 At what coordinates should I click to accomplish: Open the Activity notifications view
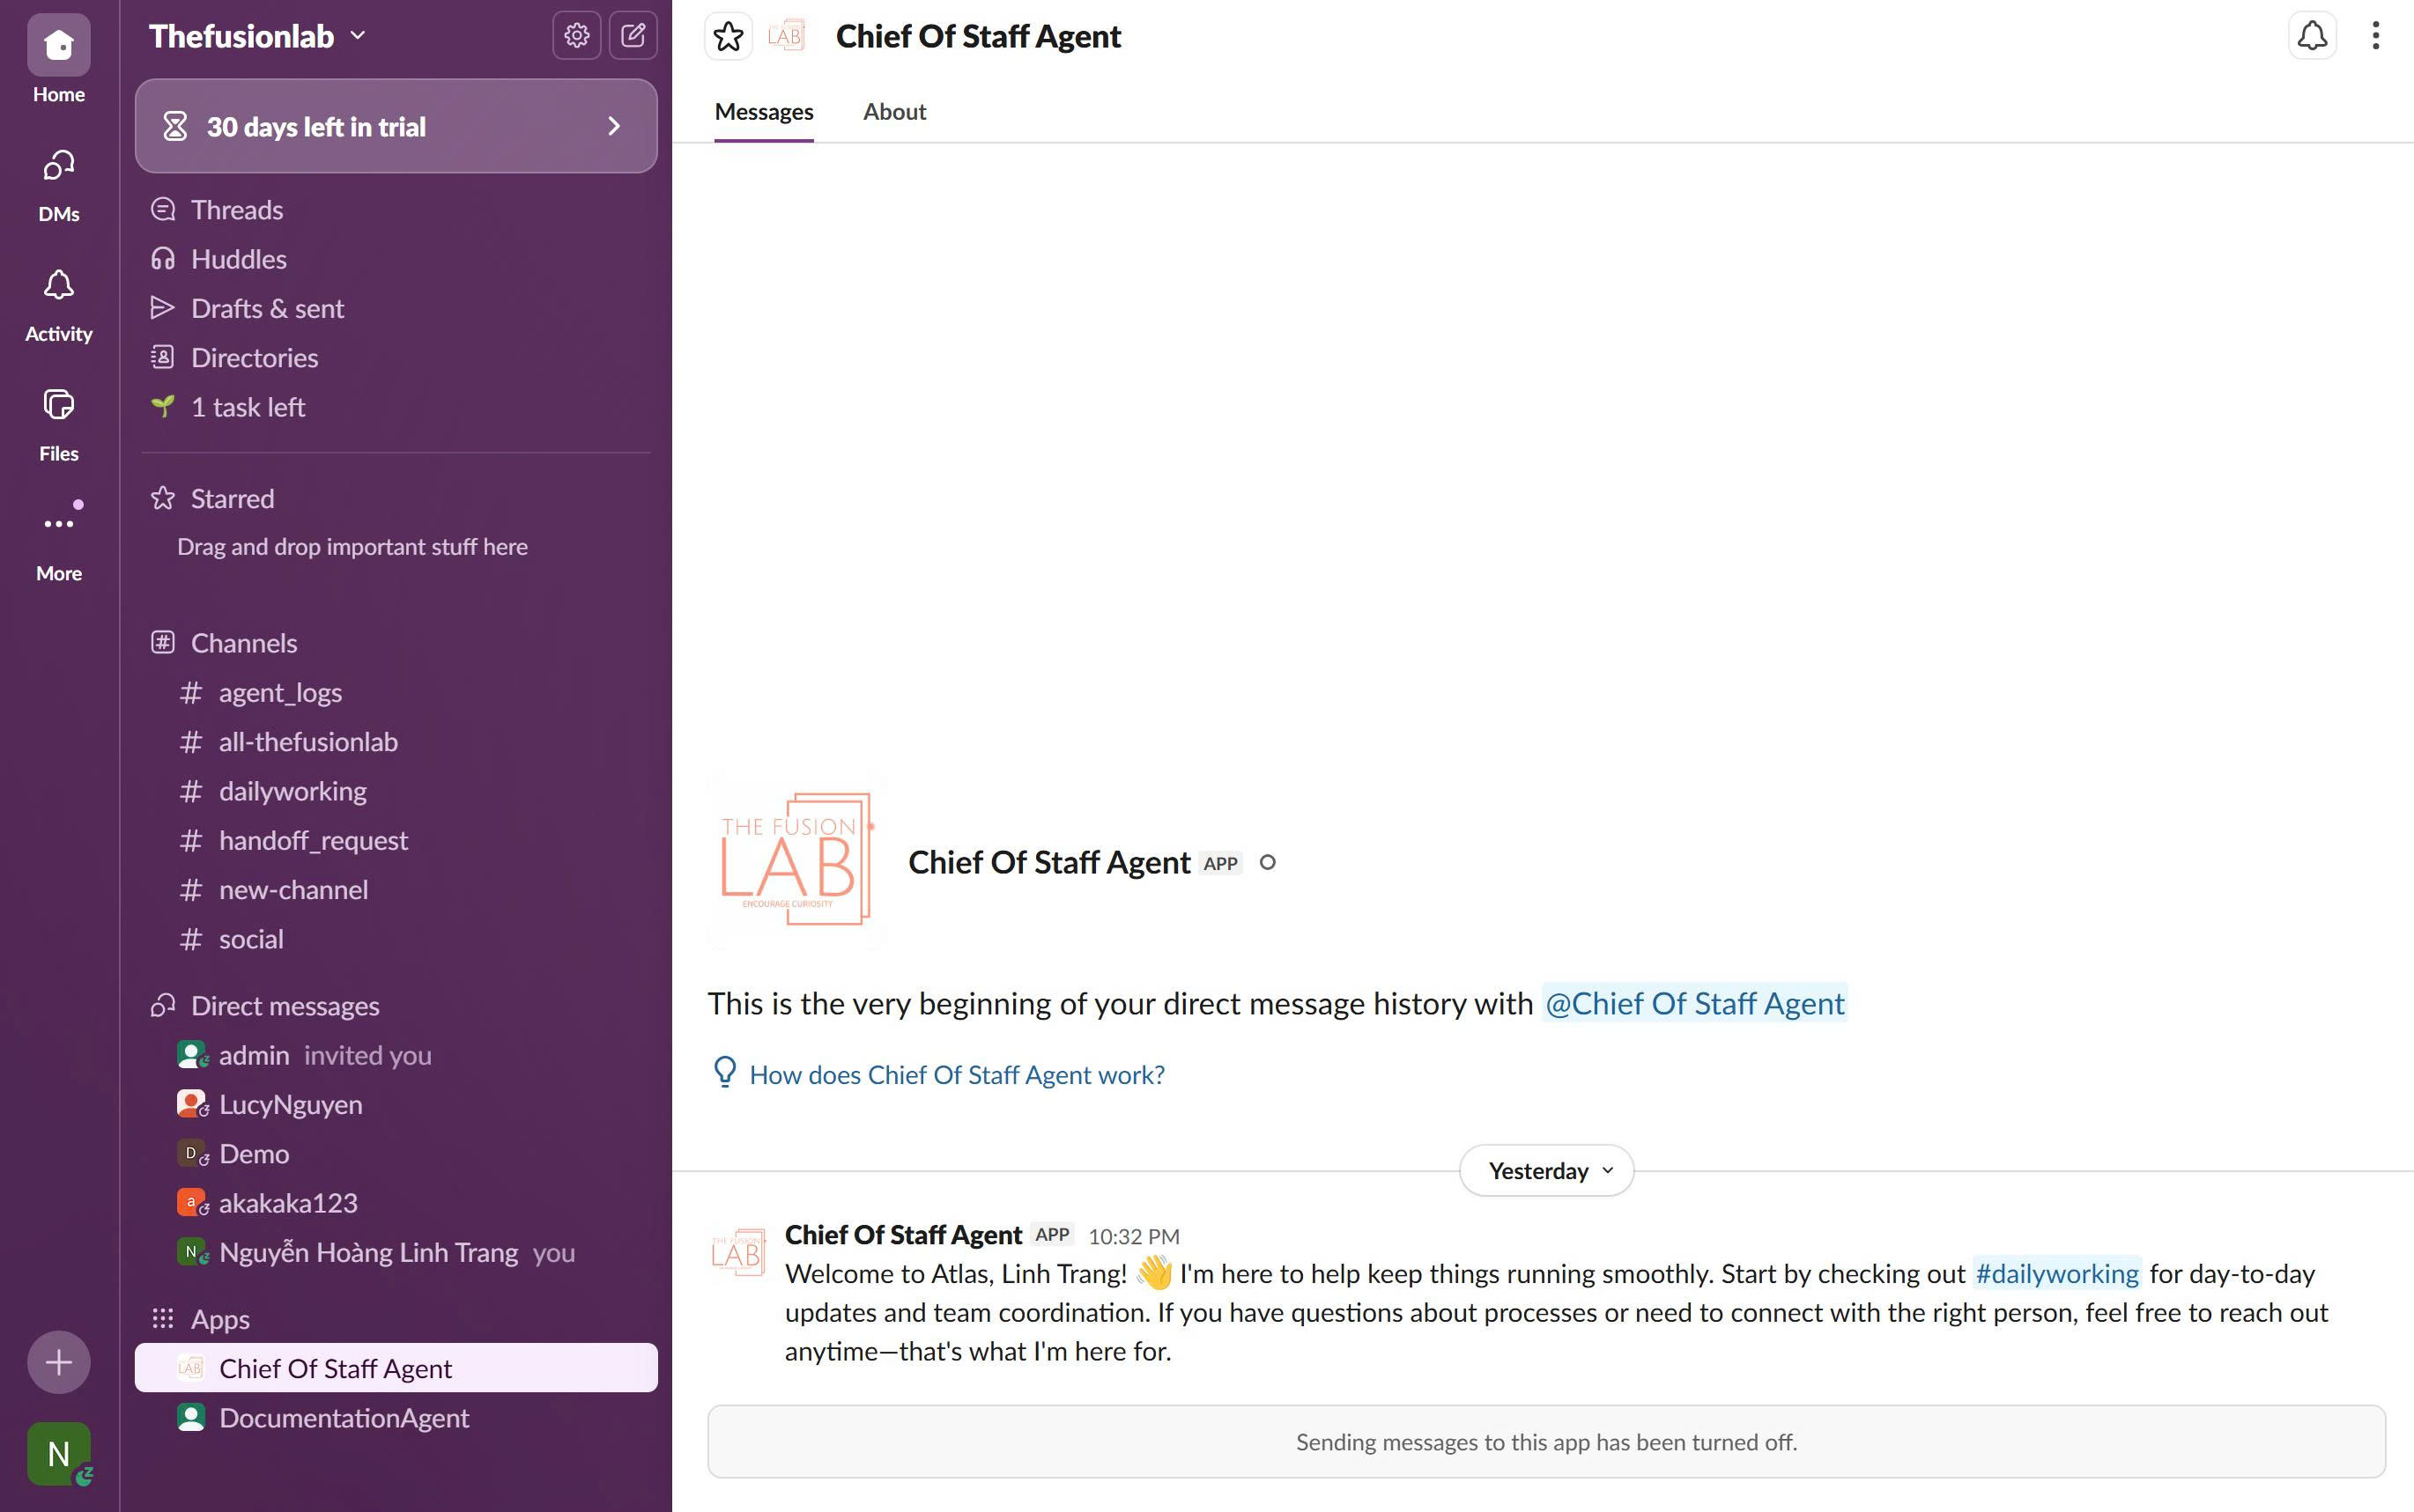[x=58, y=305]
